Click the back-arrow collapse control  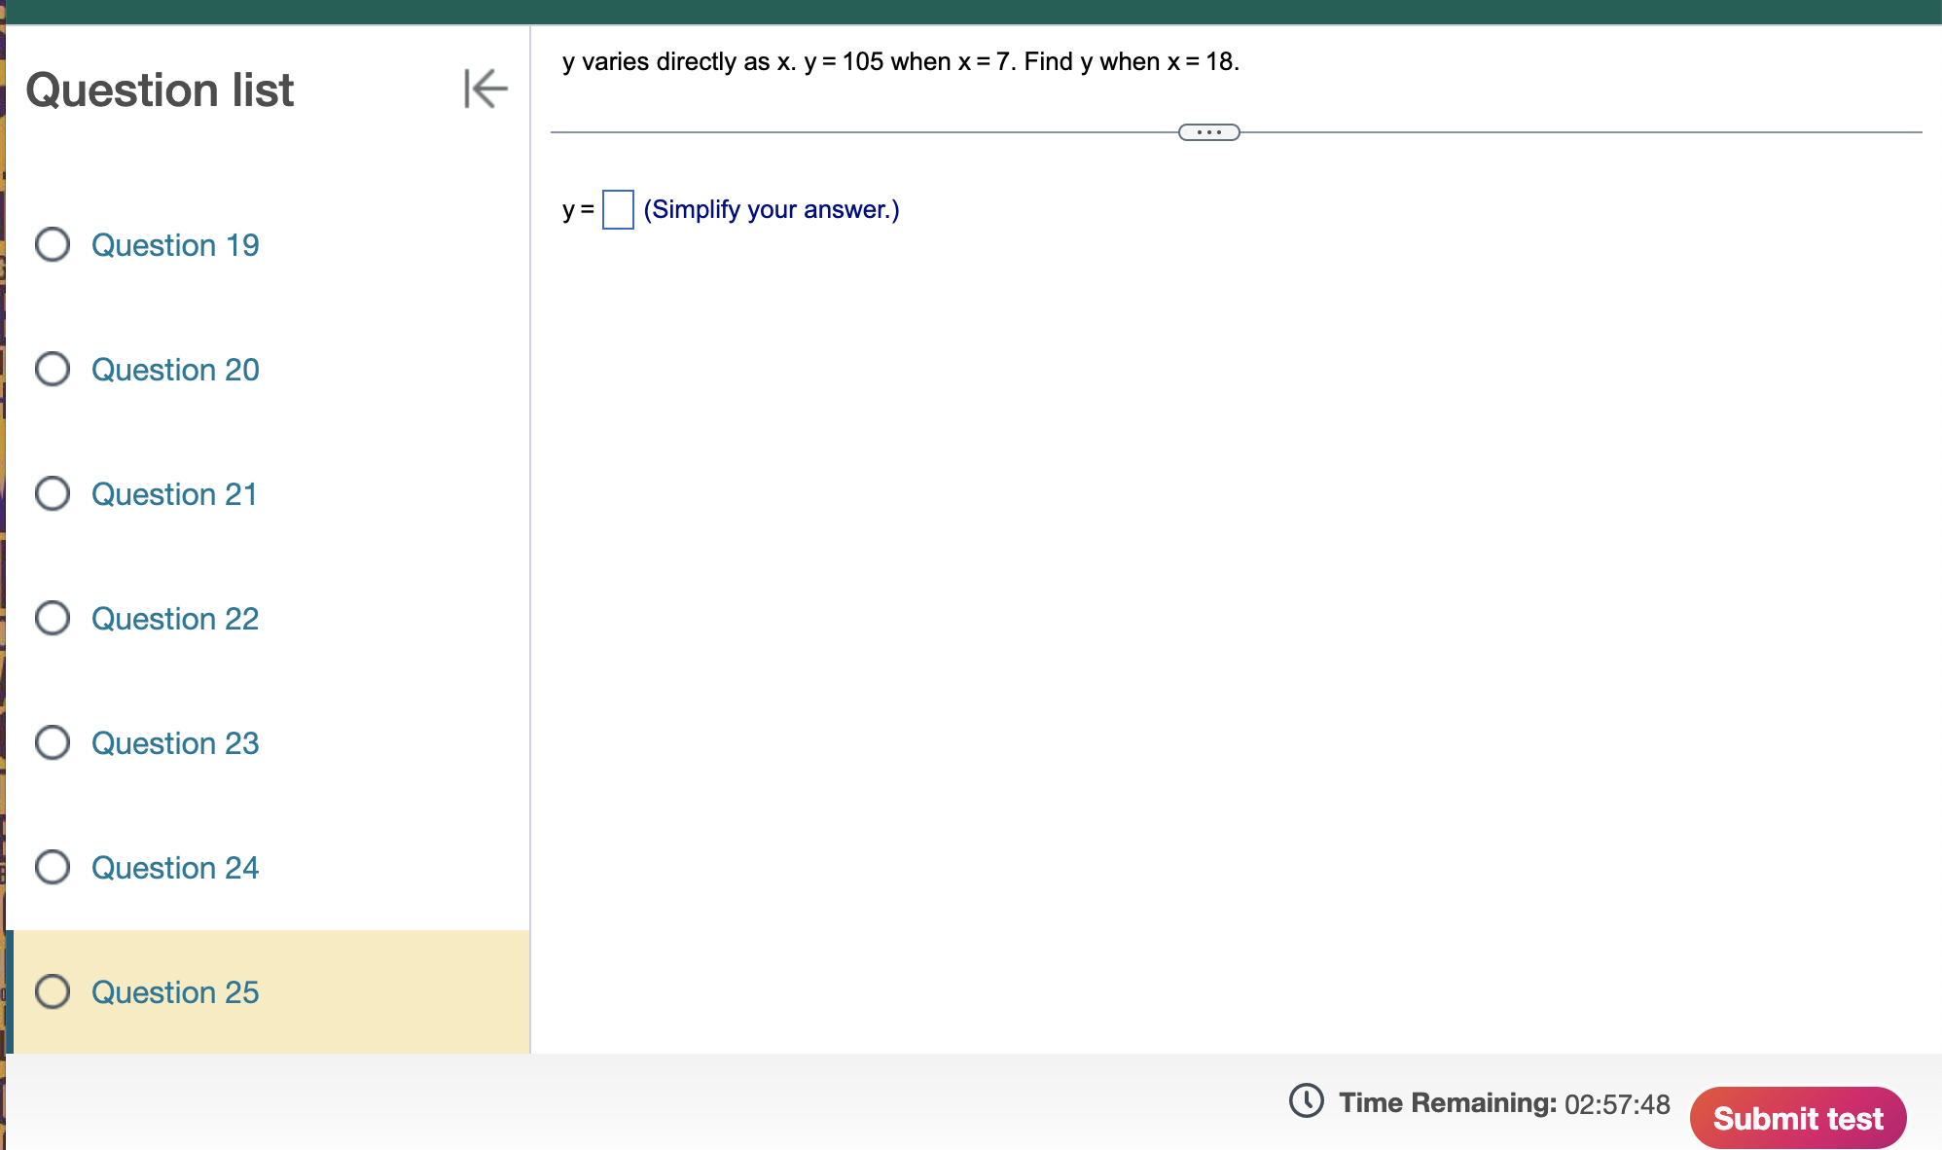pos(485,90)
